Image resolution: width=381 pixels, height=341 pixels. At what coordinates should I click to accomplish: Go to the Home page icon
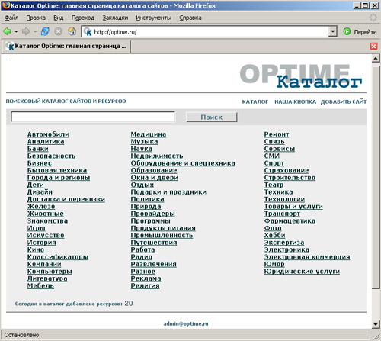(72, 31)
